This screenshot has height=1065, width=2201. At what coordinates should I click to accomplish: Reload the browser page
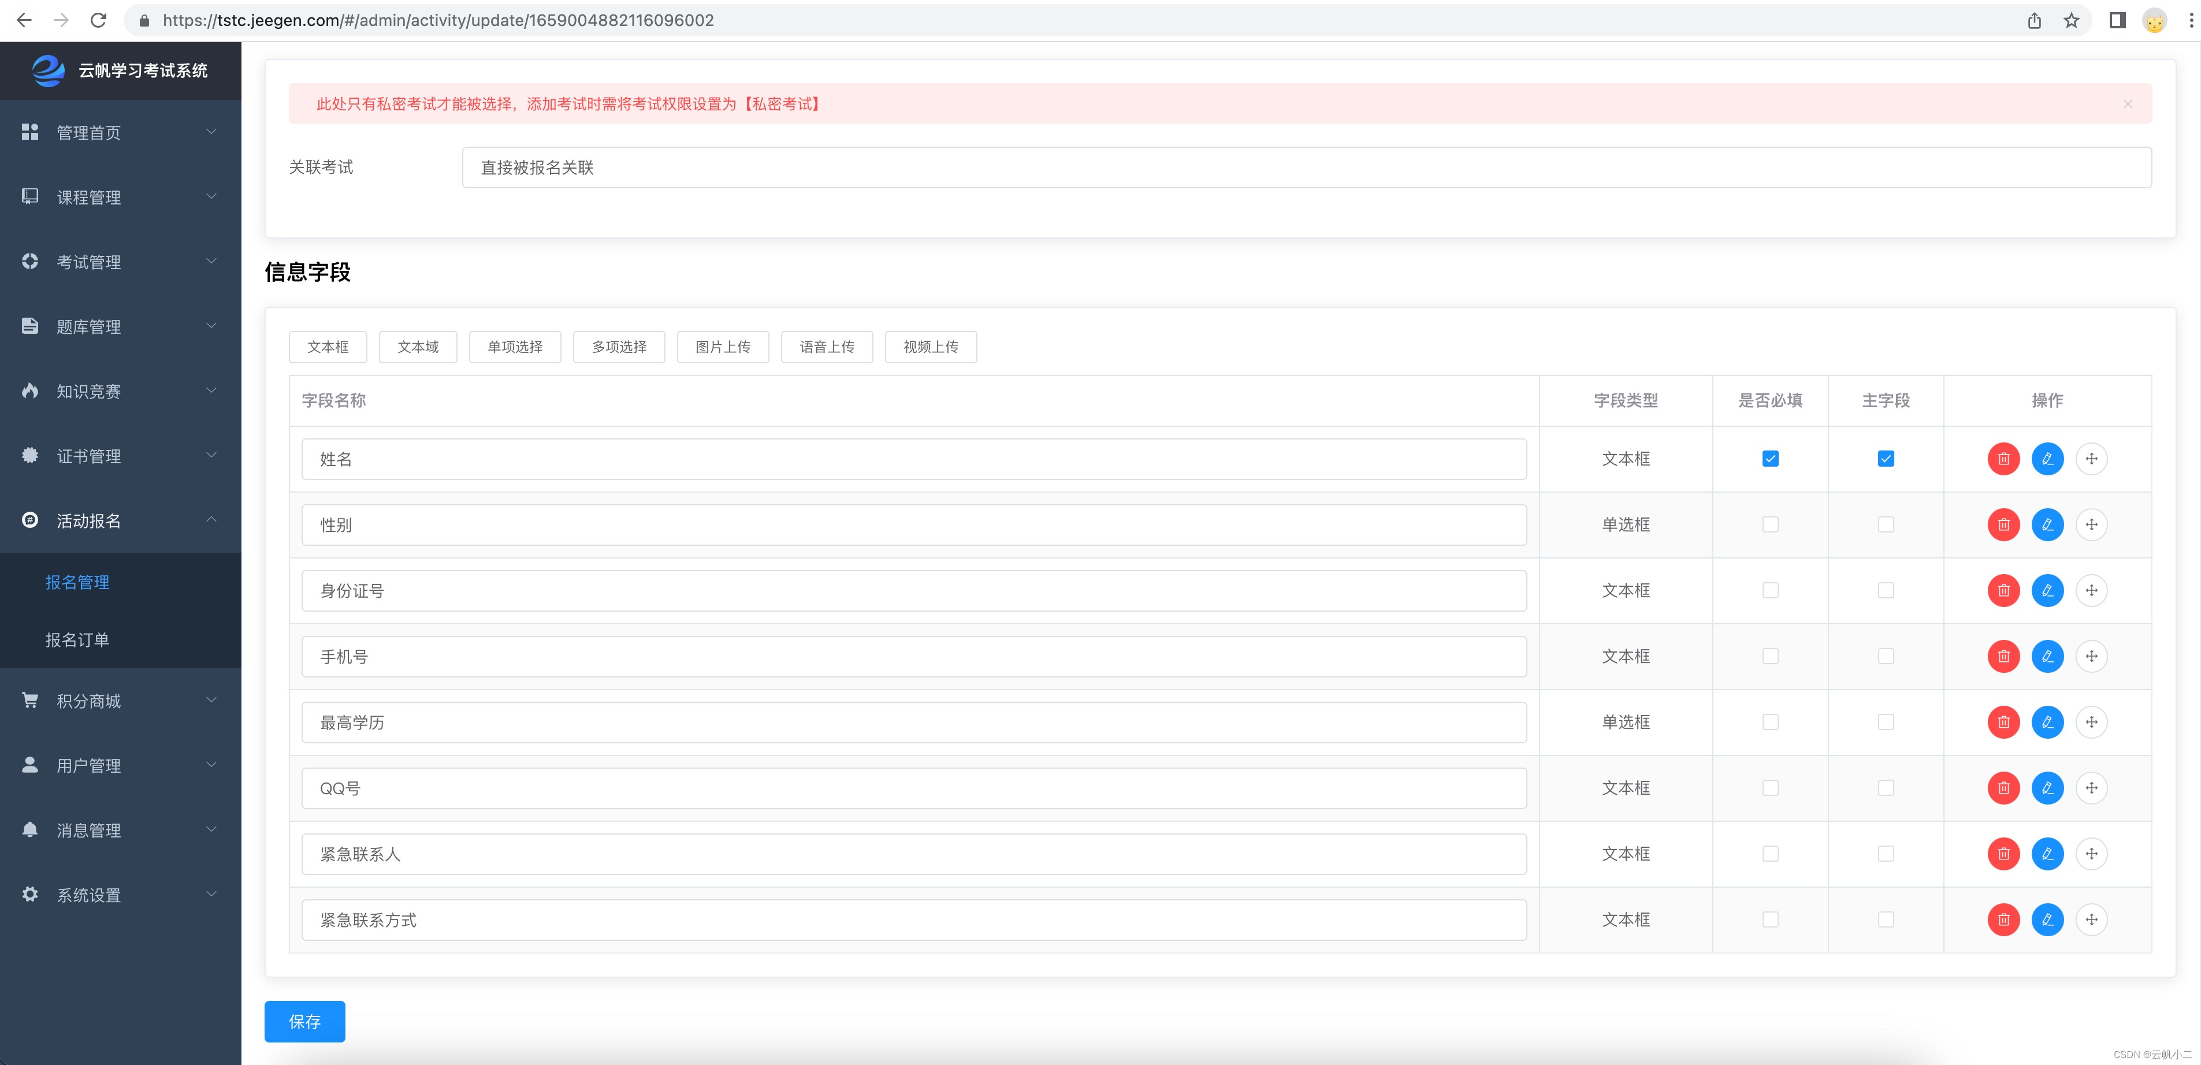tap(98, 20)
